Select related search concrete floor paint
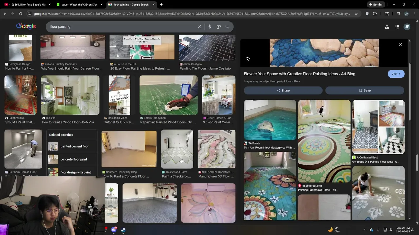Image resolution: width=419 pixels, height=235 pixels. (72, 159)
